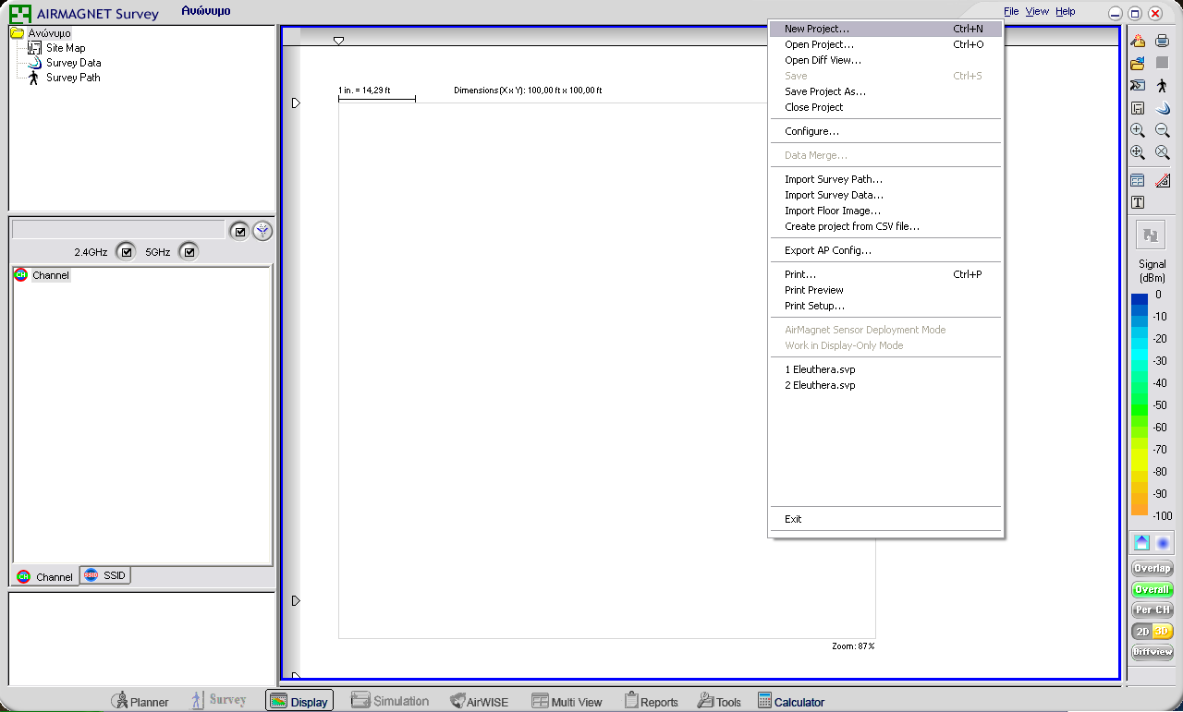Switch to the SSID tab
The height and width of the screenshot is (712, 1183).
(105, 575)
